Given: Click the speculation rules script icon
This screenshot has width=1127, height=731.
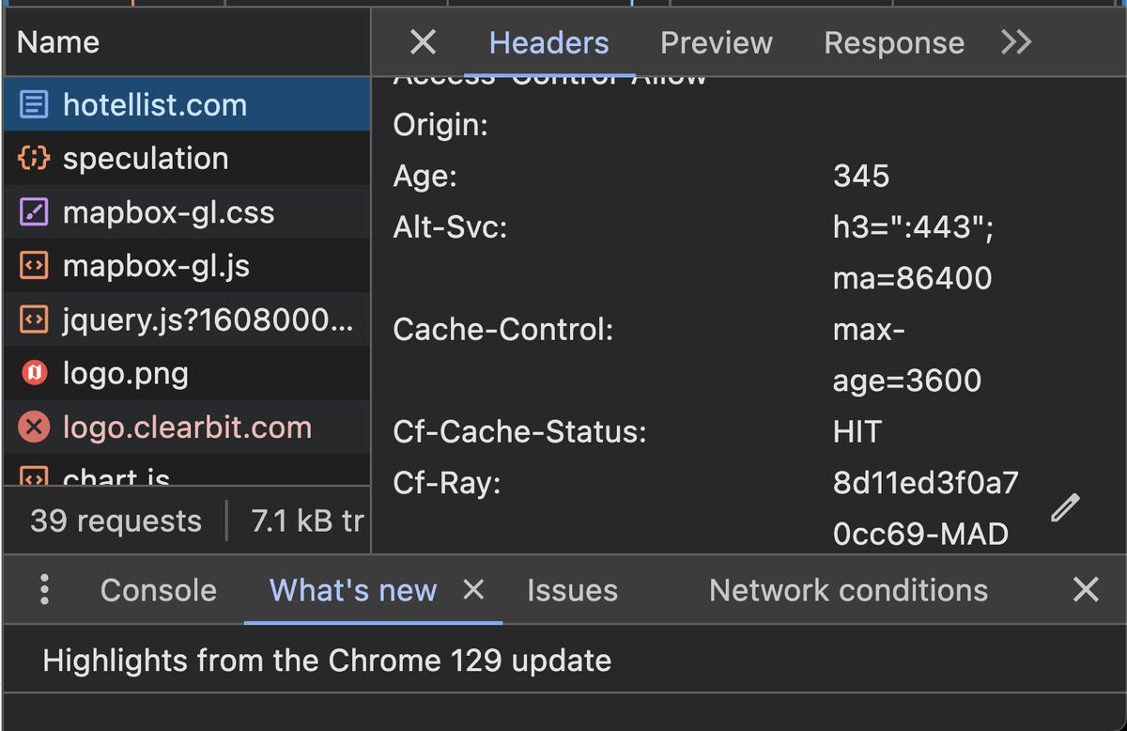Looking at the screenshot, I should [34, 158].
